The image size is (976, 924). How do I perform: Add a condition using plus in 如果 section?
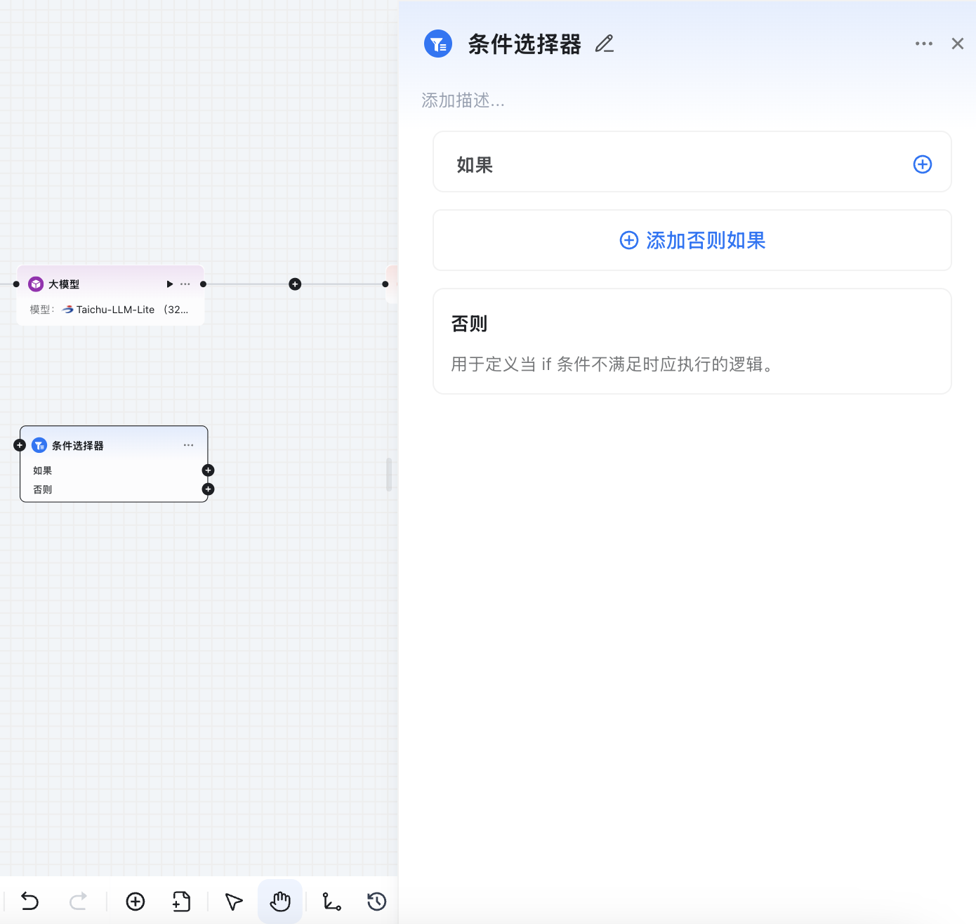pyautogui.click(x=922, y=164)
